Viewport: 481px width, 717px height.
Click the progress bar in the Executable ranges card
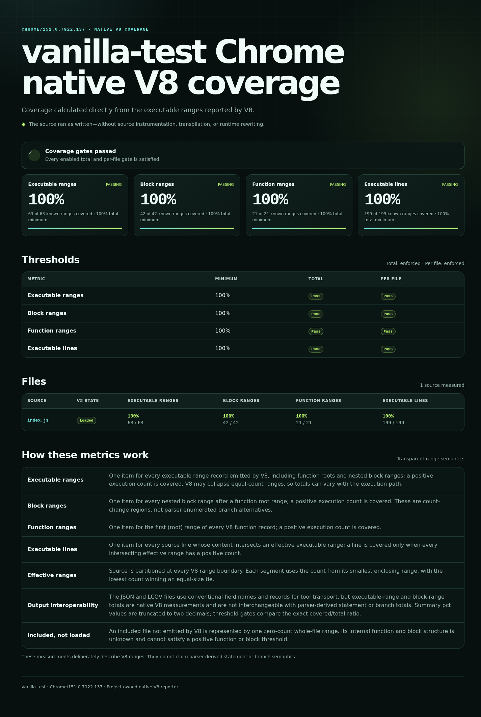75,228
